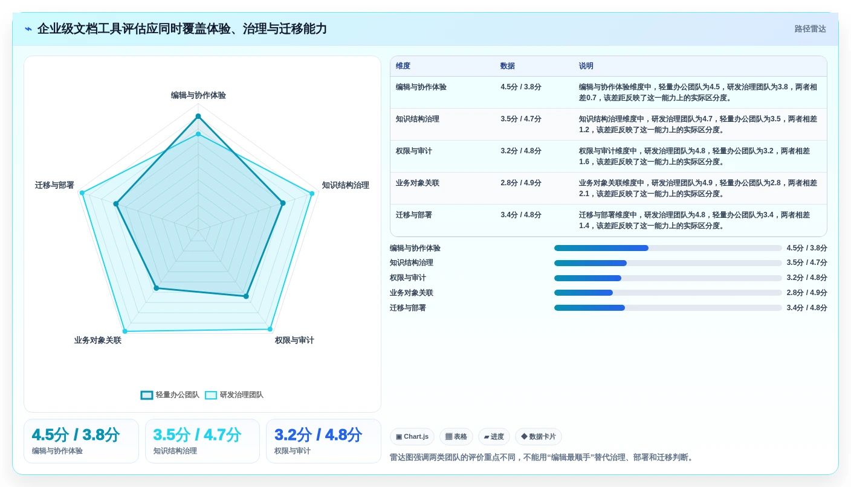Click the top radar data point of 轻量办公团队
The width and height of the screenshot is (851, 487).
coord(198,116)
